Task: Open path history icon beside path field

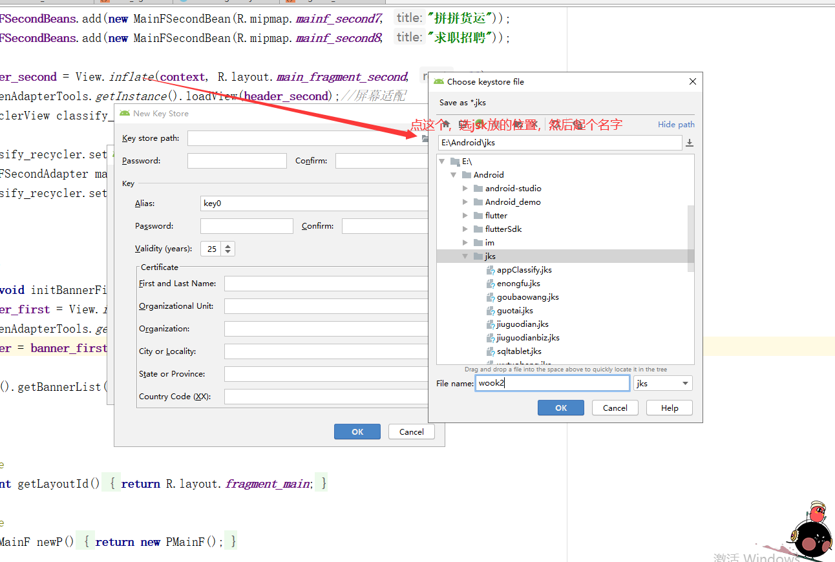Action: [690, 143]
